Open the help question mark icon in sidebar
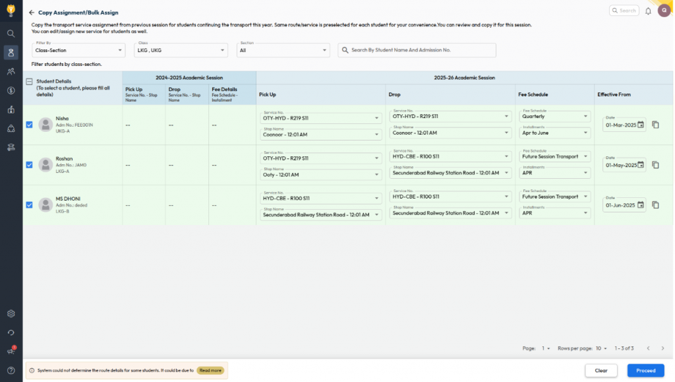Image resolution: width=675 pixels, height=382 pixels. tap(11, 371)
